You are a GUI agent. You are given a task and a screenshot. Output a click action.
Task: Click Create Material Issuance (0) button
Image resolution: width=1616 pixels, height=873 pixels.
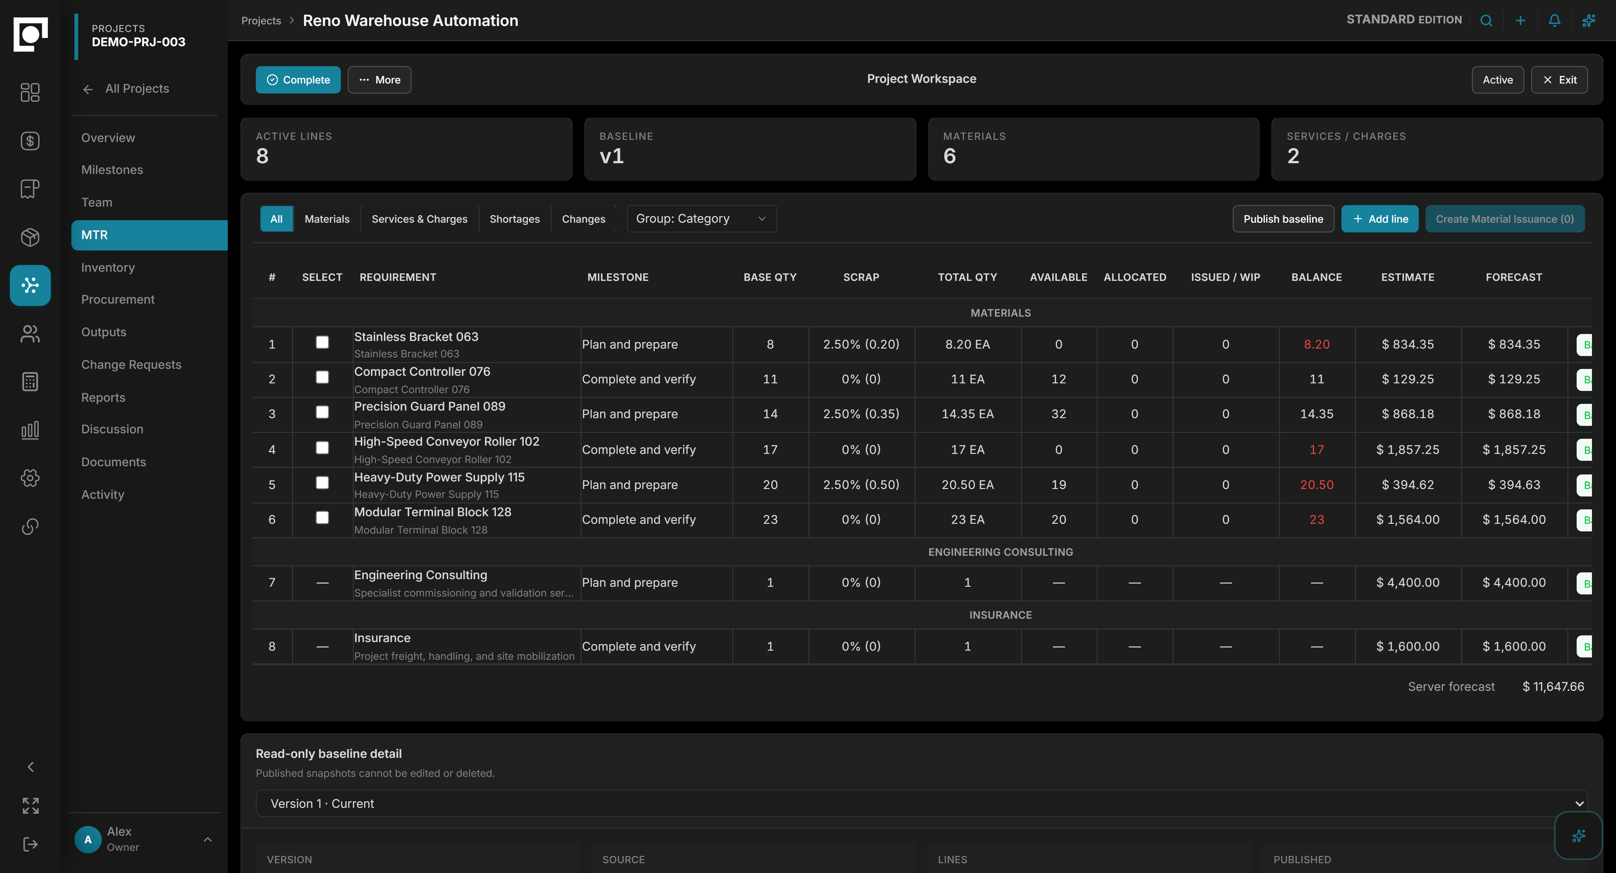pyautogui.click(x=1504, y=219)
